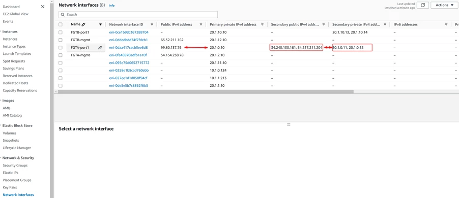Select the FGTB-mgmt row checkbox
Screen dimensions: 459x198
(61, 40)
